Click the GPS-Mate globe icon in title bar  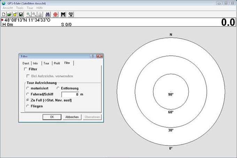tap(4, 3)
